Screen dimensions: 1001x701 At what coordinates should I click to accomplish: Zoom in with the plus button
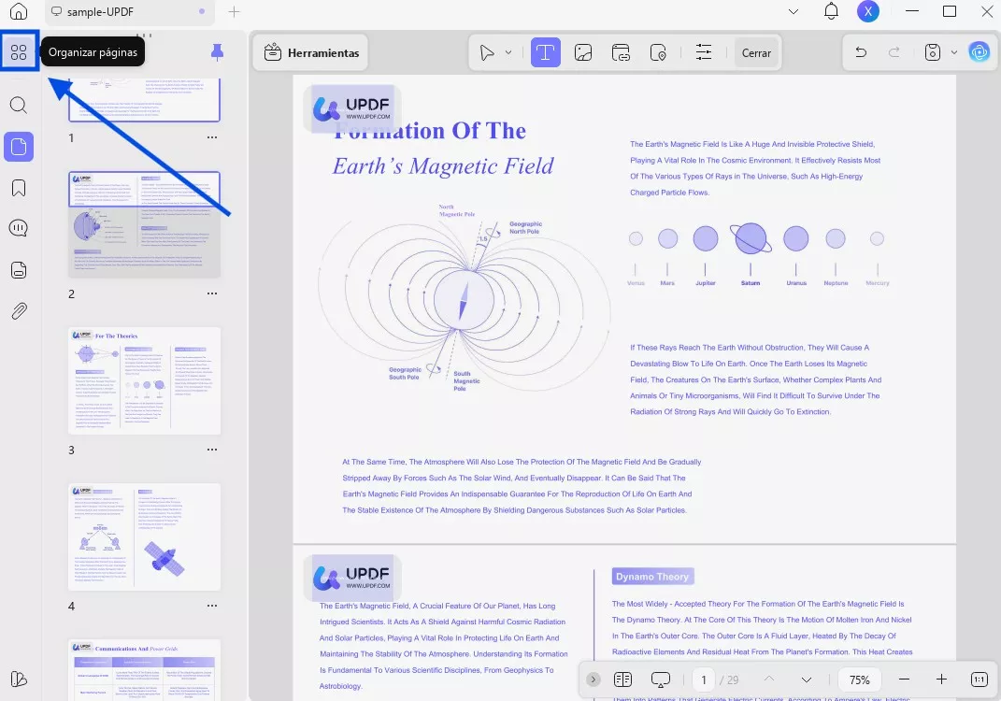point(941,680)
